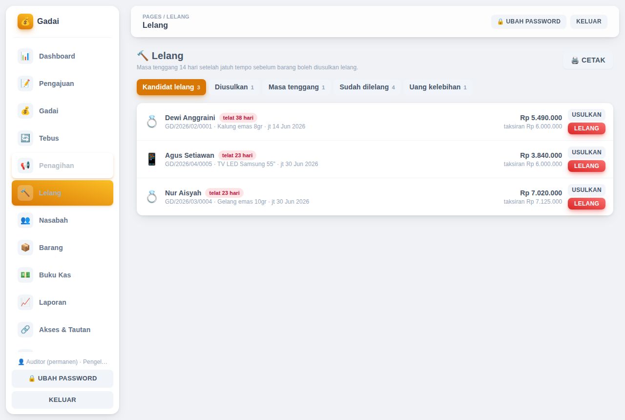
Task: Select the Uang kelebihan tab
Action: (438, 87)
